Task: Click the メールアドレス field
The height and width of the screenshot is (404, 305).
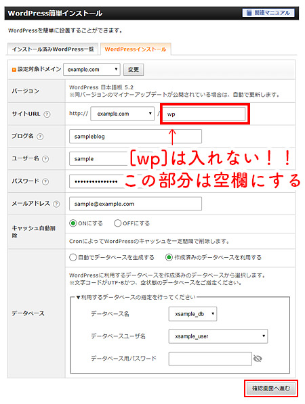Action: pos(136,204)
